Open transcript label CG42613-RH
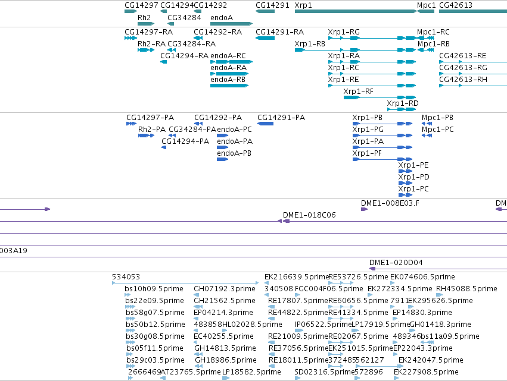 [x=463, y=80]
